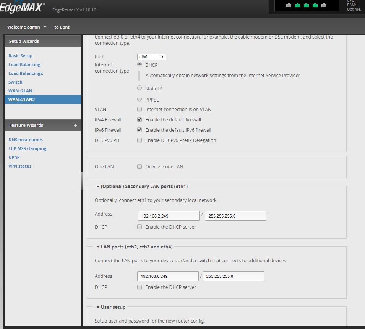Screen dimensions: 365x329
Task: Enable DHCP server for eth1 secondary LAN
Action: coord(140,227)
